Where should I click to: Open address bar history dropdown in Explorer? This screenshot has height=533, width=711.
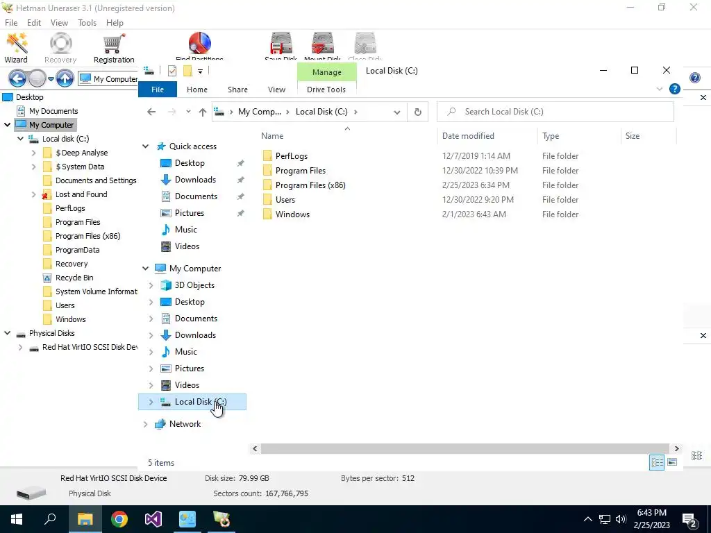point(396,112)
